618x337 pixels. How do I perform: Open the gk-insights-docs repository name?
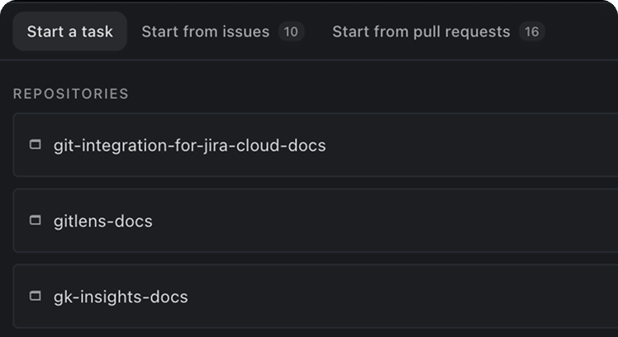[121, 297]
